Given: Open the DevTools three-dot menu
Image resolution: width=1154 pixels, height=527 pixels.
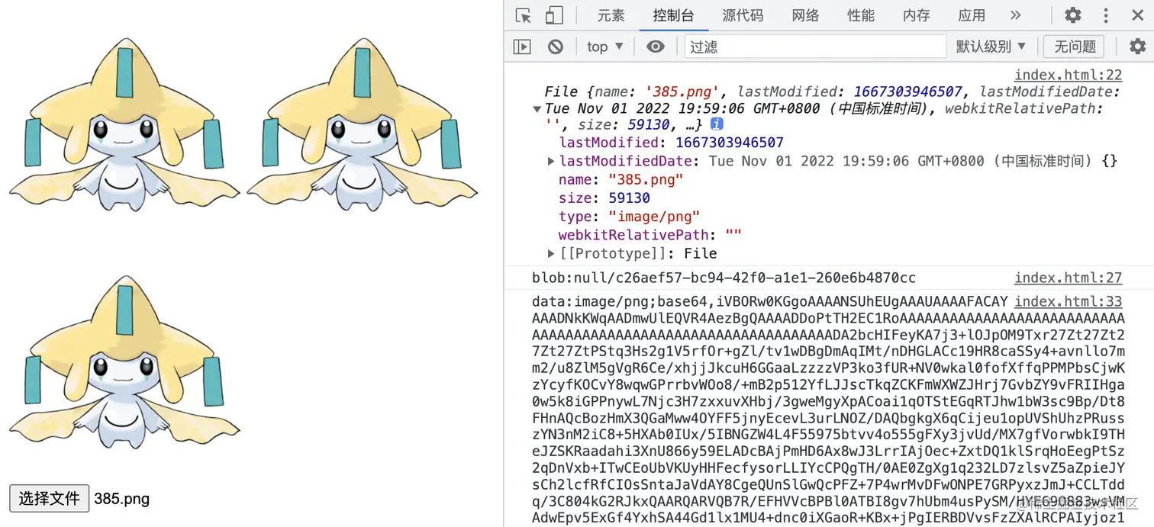Looking at the screenshot, I should (1106, 15).
